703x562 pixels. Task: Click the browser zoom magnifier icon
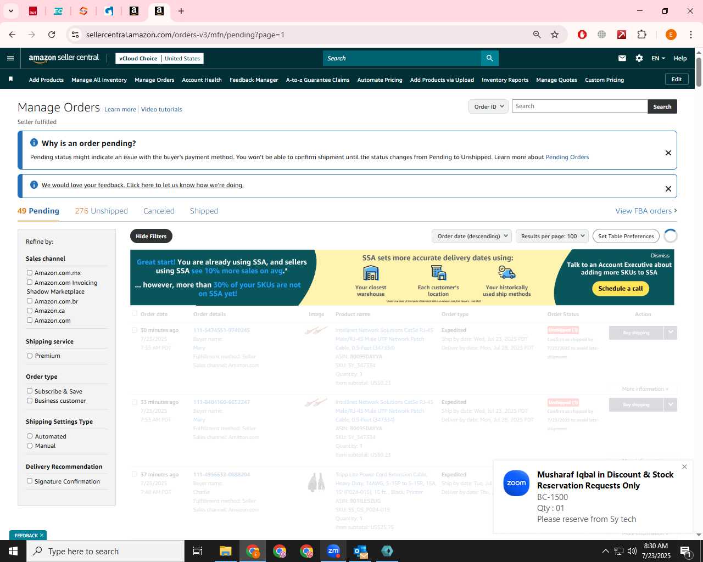click(537, 35)
